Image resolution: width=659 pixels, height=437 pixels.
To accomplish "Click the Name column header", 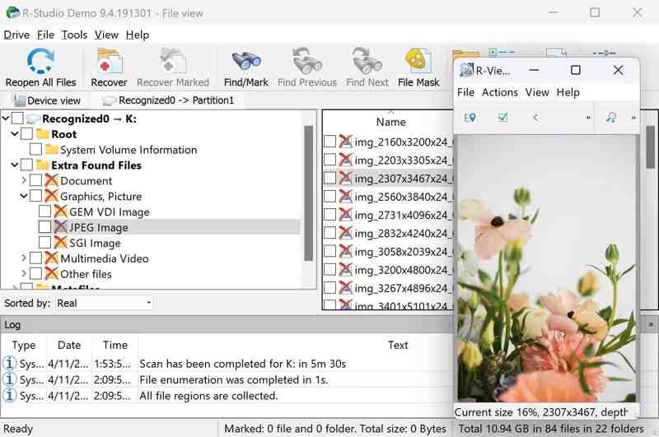I will click(x=390, y=122).
